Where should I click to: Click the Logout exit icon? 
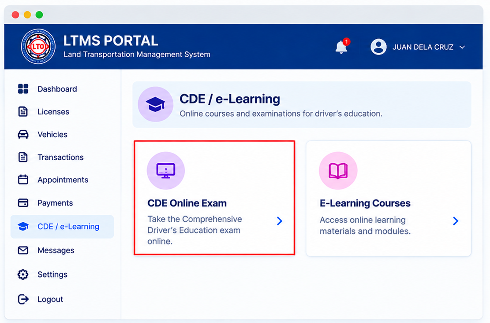point(23,299)
